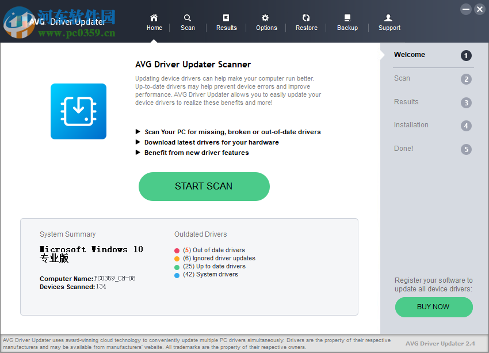Image resolution: width=489 pixels, height=353 pixels.
Task: Select the Installation step badge numbered 4
Action: (x=411, y=125)
